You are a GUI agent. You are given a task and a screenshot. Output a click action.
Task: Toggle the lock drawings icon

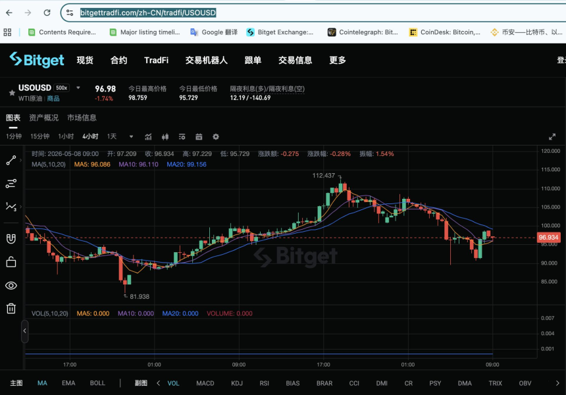coord(11,262)
